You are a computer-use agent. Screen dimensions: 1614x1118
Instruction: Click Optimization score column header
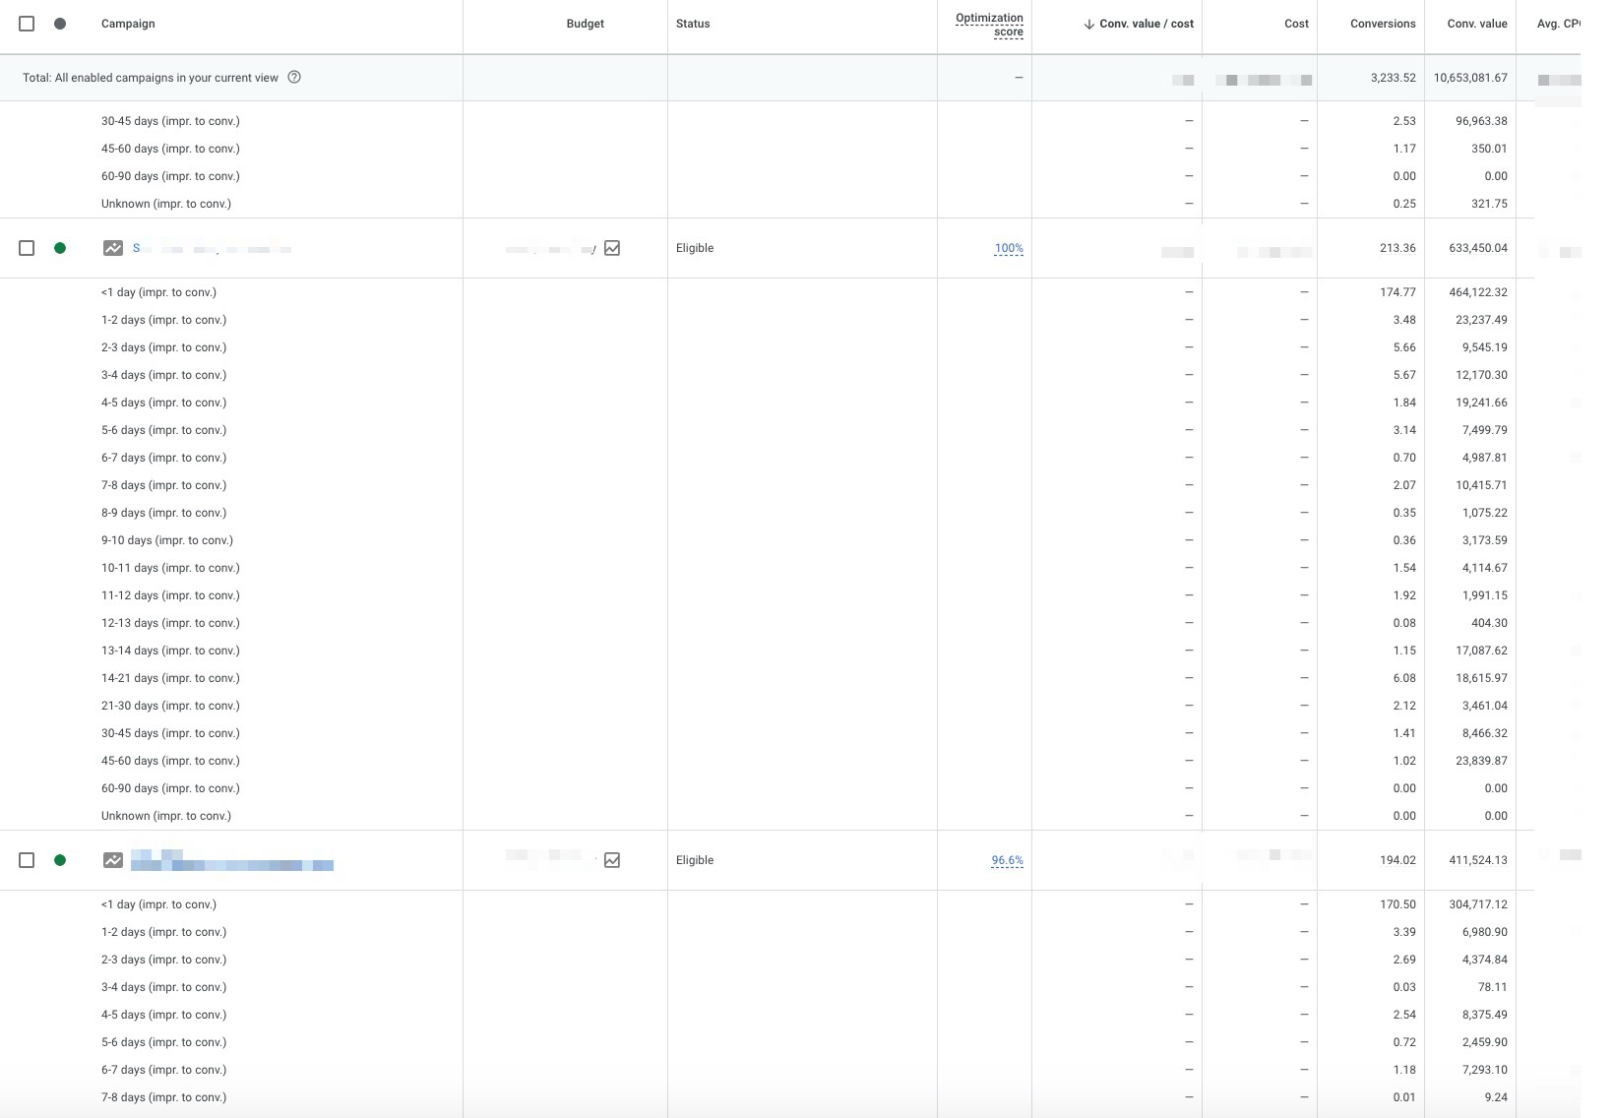pyautogui.click(x=989, y=25)
